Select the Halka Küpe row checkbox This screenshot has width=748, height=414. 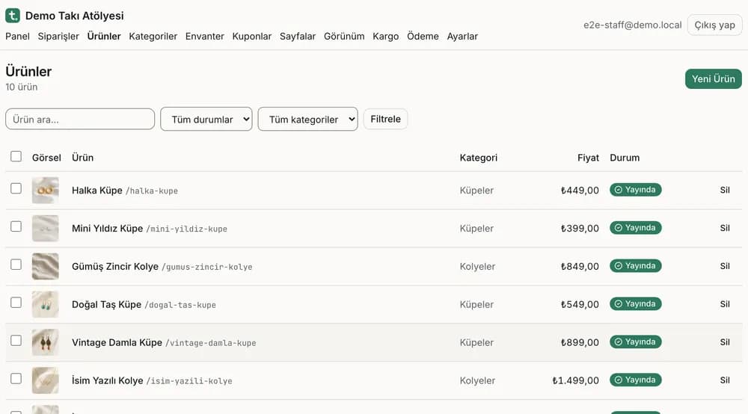click(16, 188)
